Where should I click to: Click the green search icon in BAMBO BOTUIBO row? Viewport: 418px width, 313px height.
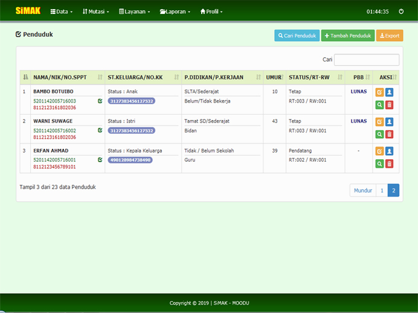379,105
